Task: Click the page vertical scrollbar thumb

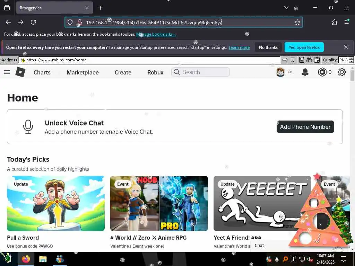Action: (x=352, y=75)
